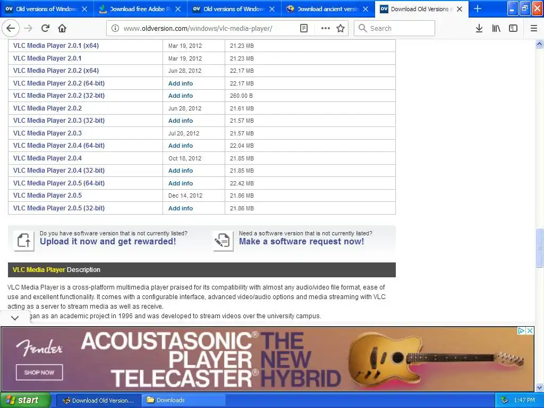
Task: Click SHOP NOW on Fender ad
Action: click(x=39, y=372)
